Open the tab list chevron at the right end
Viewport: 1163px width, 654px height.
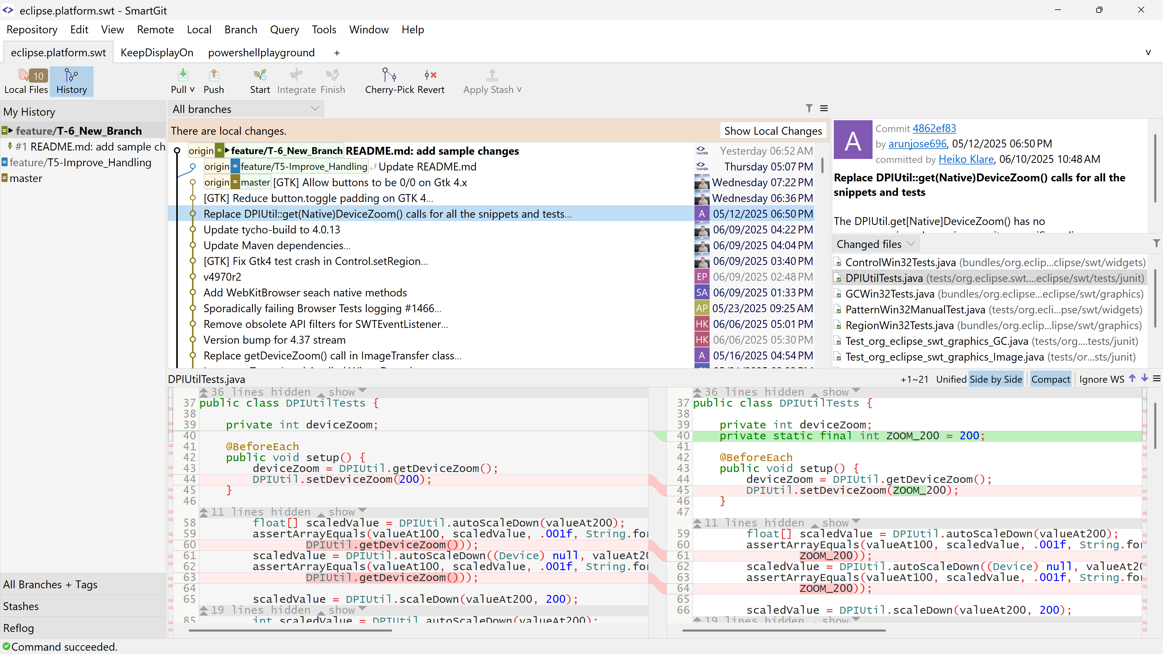(1148, 52)
